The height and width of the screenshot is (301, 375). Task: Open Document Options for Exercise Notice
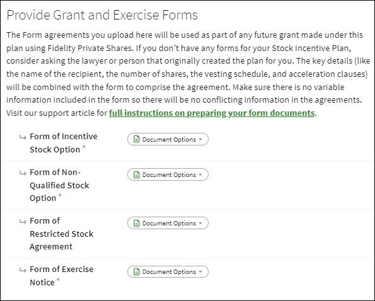(168, 271)
